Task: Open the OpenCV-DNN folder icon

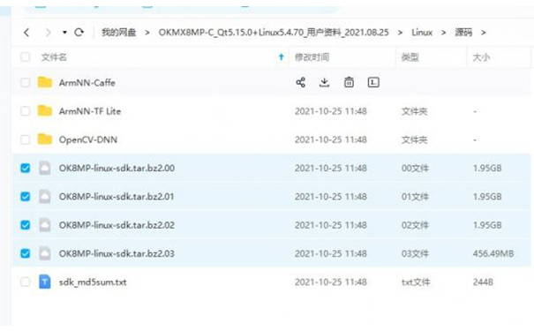Action: coord(45,139)
